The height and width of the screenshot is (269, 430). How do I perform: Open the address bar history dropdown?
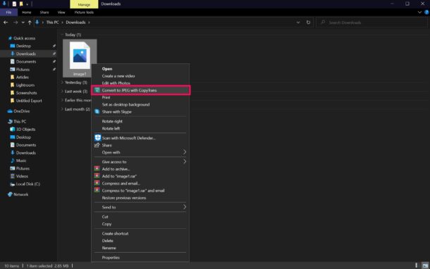click(x=298, y=23)
